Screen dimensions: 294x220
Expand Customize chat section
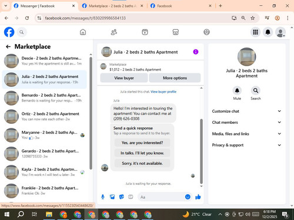[x=246, y=111]
